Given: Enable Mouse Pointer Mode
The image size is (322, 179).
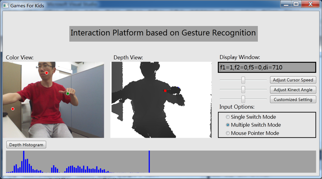Looking at the screenshot, I should point(228,133).
